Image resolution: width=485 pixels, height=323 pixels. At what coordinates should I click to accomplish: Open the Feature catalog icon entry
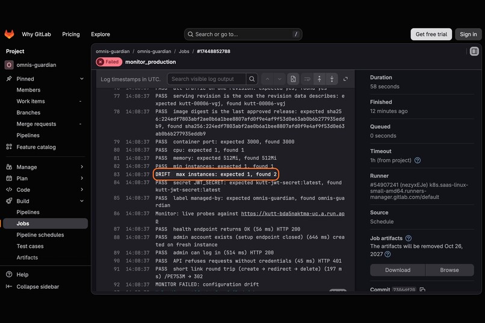tap(9, 147)
